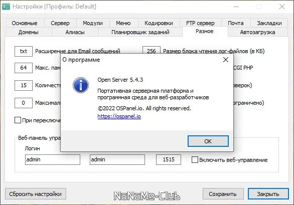Go to the Почта tab
This screenshot has width=294, height=205.
pyautogui.click(x=236, y=23)
